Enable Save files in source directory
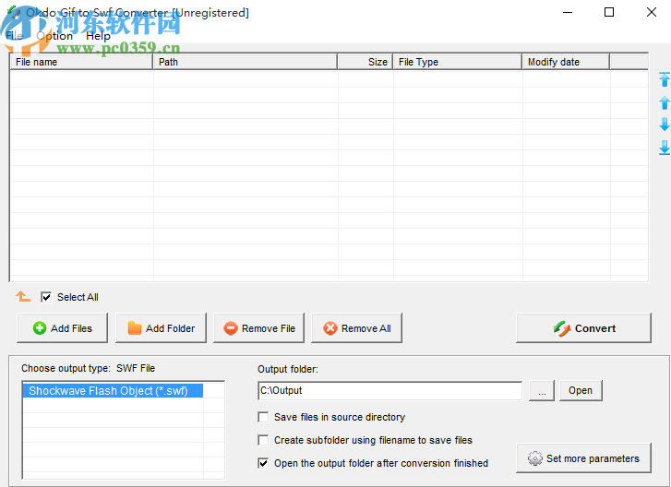Screen dimensions: 671x487 pyautogui.click(x=263, y=417)
